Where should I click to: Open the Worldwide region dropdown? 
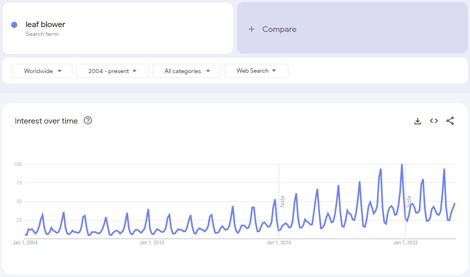point(42,71)
